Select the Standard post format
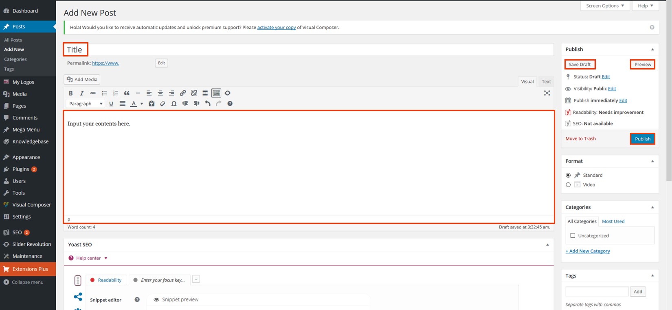The image size is (672, 310). tap(568, 175)
